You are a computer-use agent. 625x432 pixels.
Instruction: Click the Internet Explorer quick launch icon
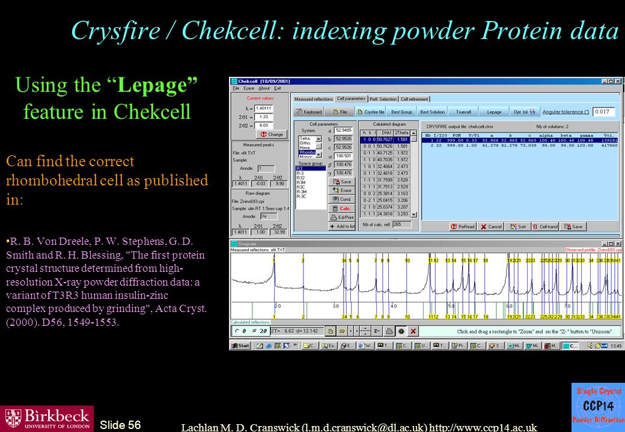click(269, 346)
